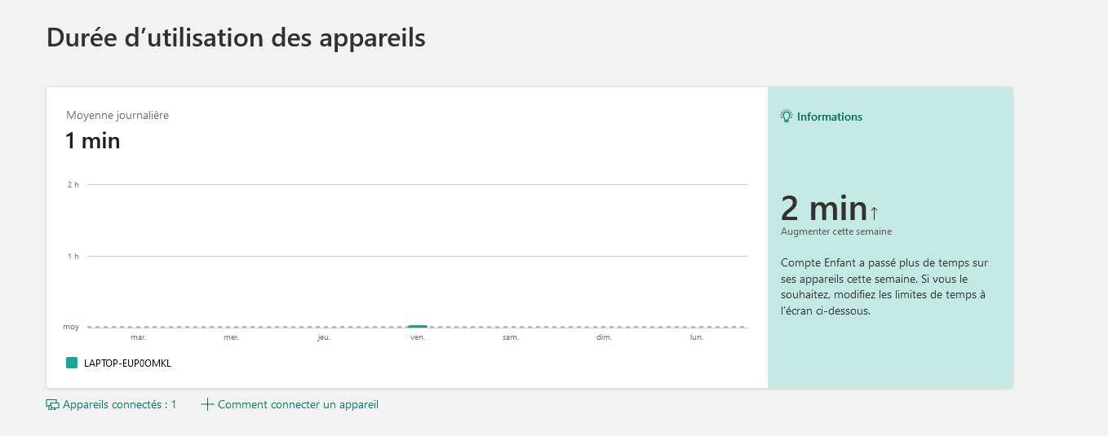1108x436 pixels.
Task: Select the sam. day label on chart
Action: click(x=511, y=337)
